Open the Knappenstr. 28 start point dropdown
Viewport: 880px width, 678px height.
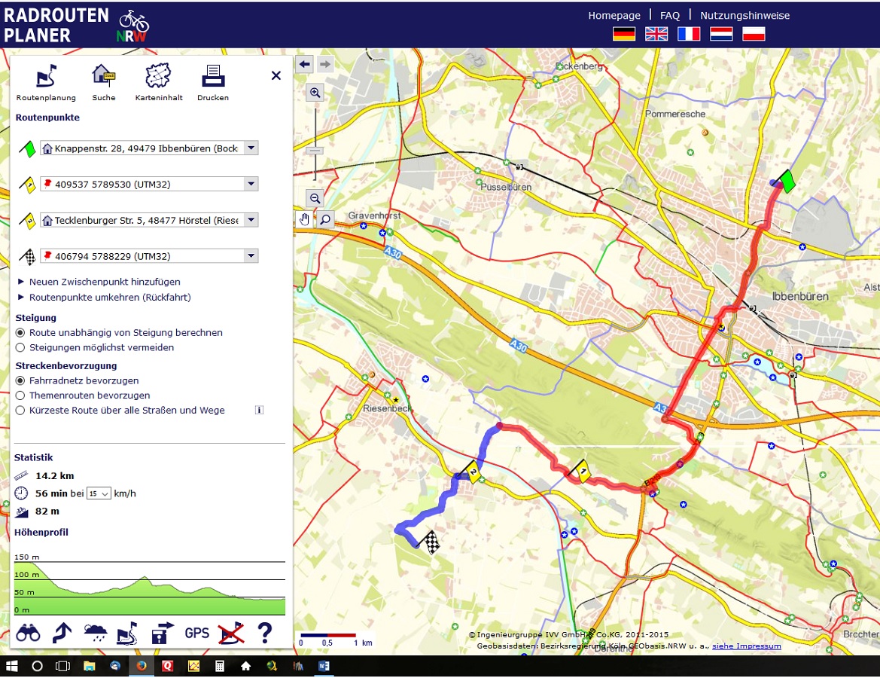tap(251, 148)
